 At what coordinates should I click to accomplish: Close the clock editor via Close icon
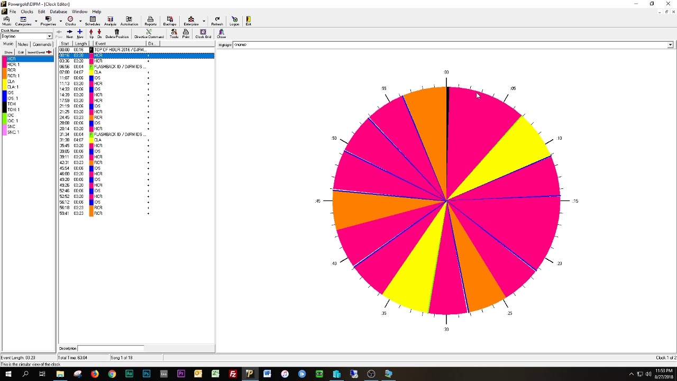(221, 34)
